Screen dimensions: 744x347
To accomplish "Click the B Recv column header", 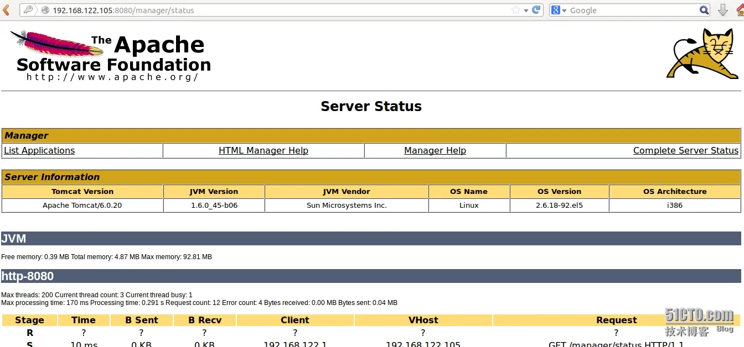I will coord(205,320).
